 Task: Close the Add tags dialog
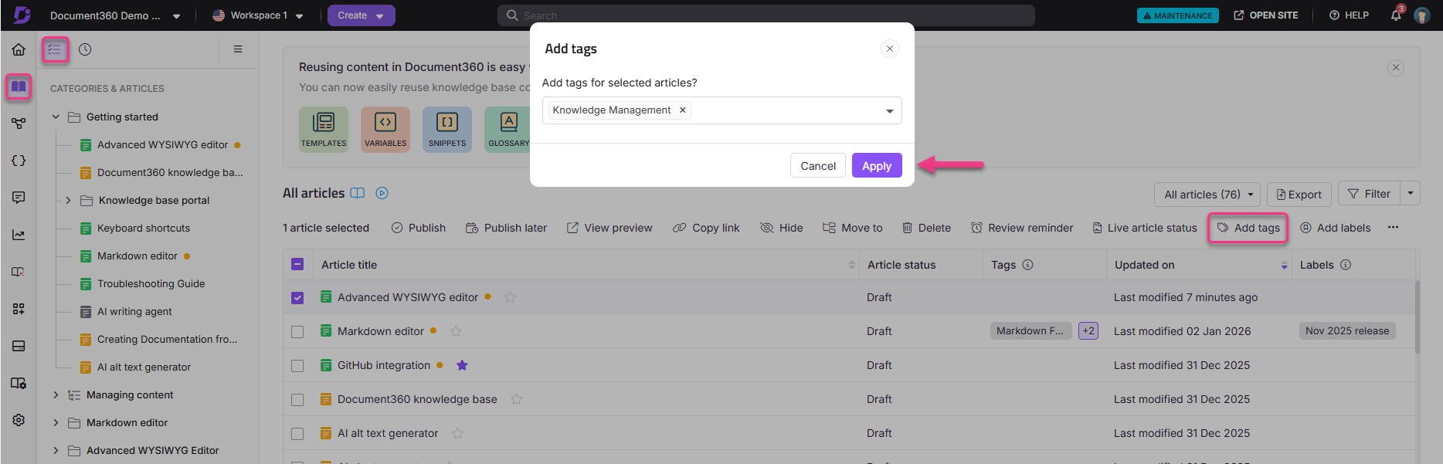coord(890,49)
